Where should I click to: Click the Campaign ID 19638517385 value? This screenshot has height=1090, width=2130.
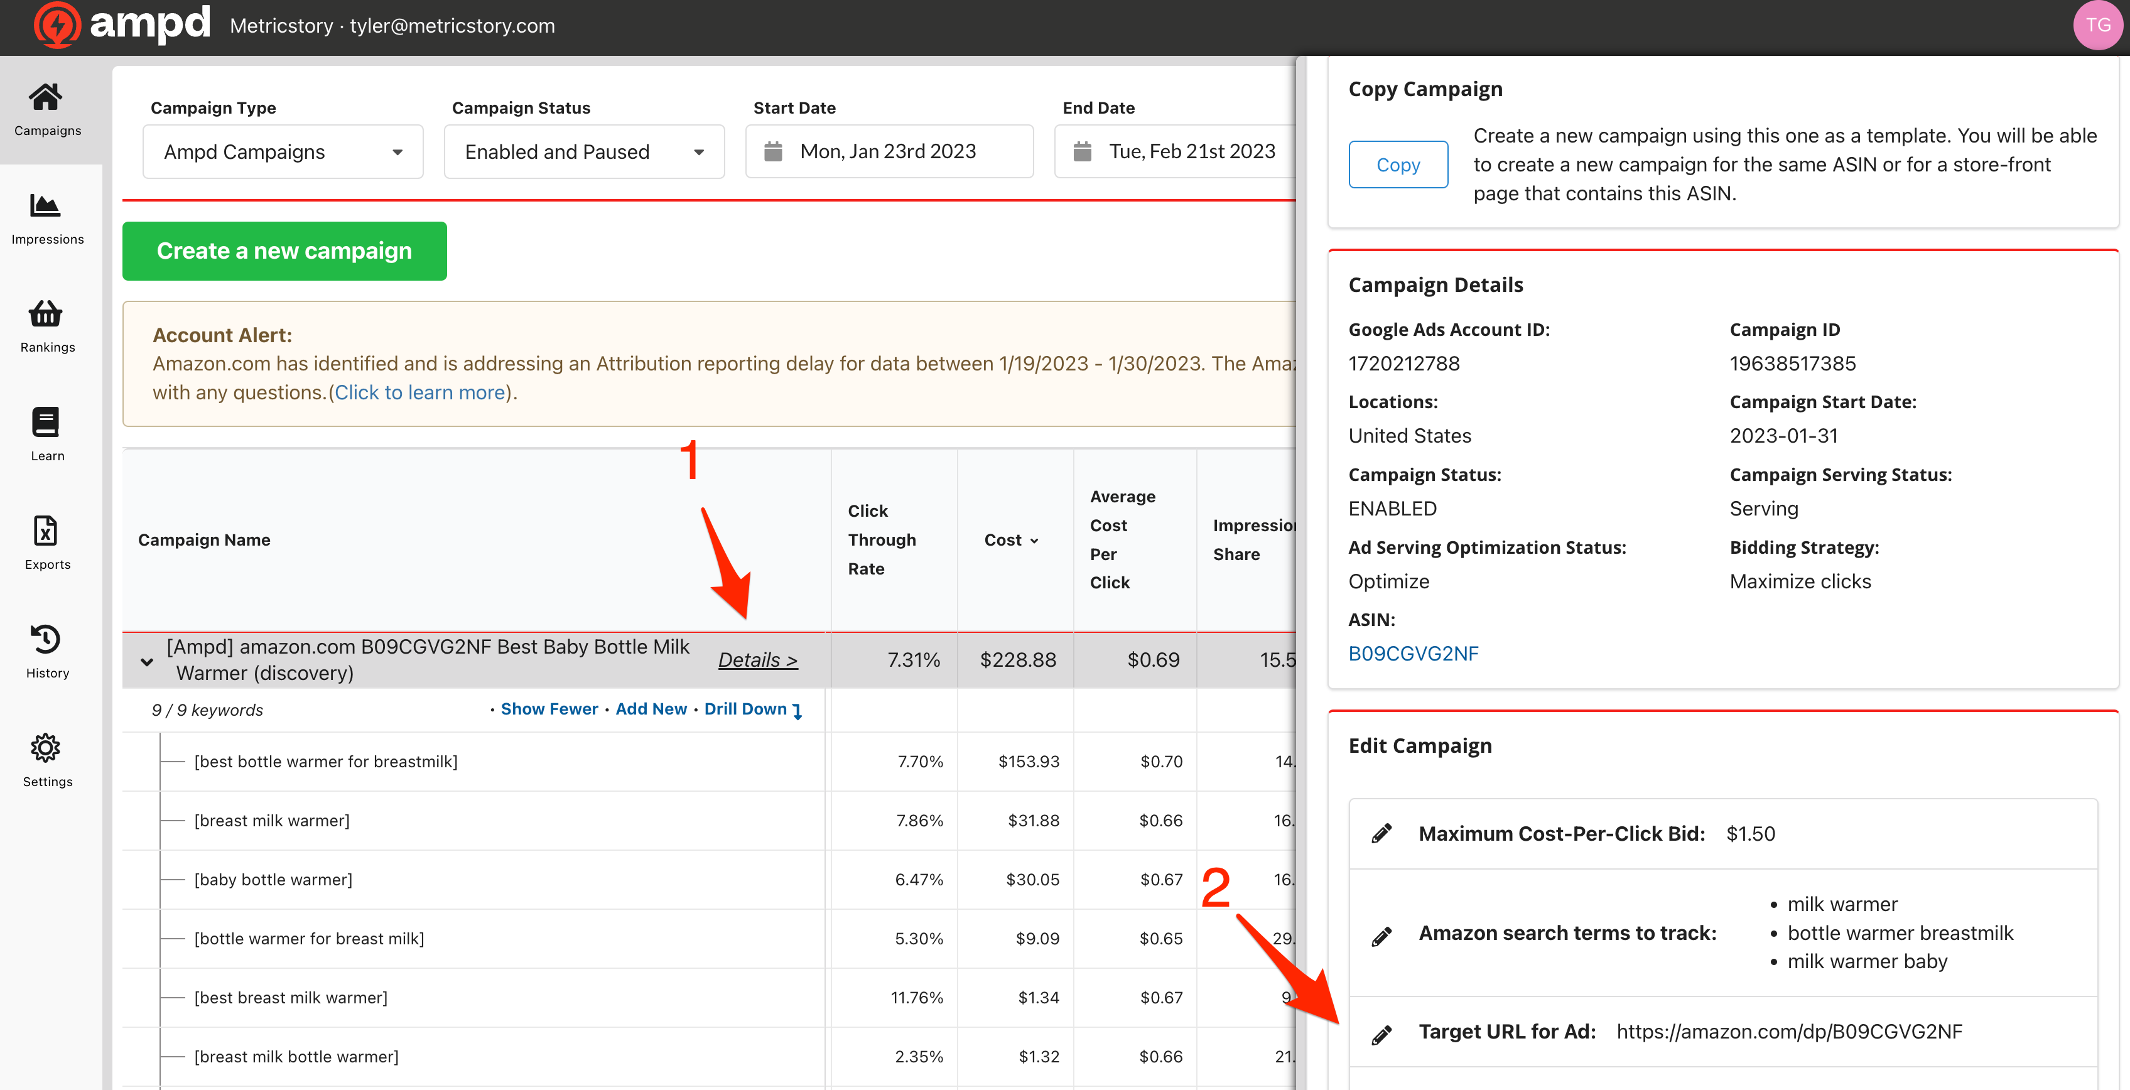[1793, 364]
